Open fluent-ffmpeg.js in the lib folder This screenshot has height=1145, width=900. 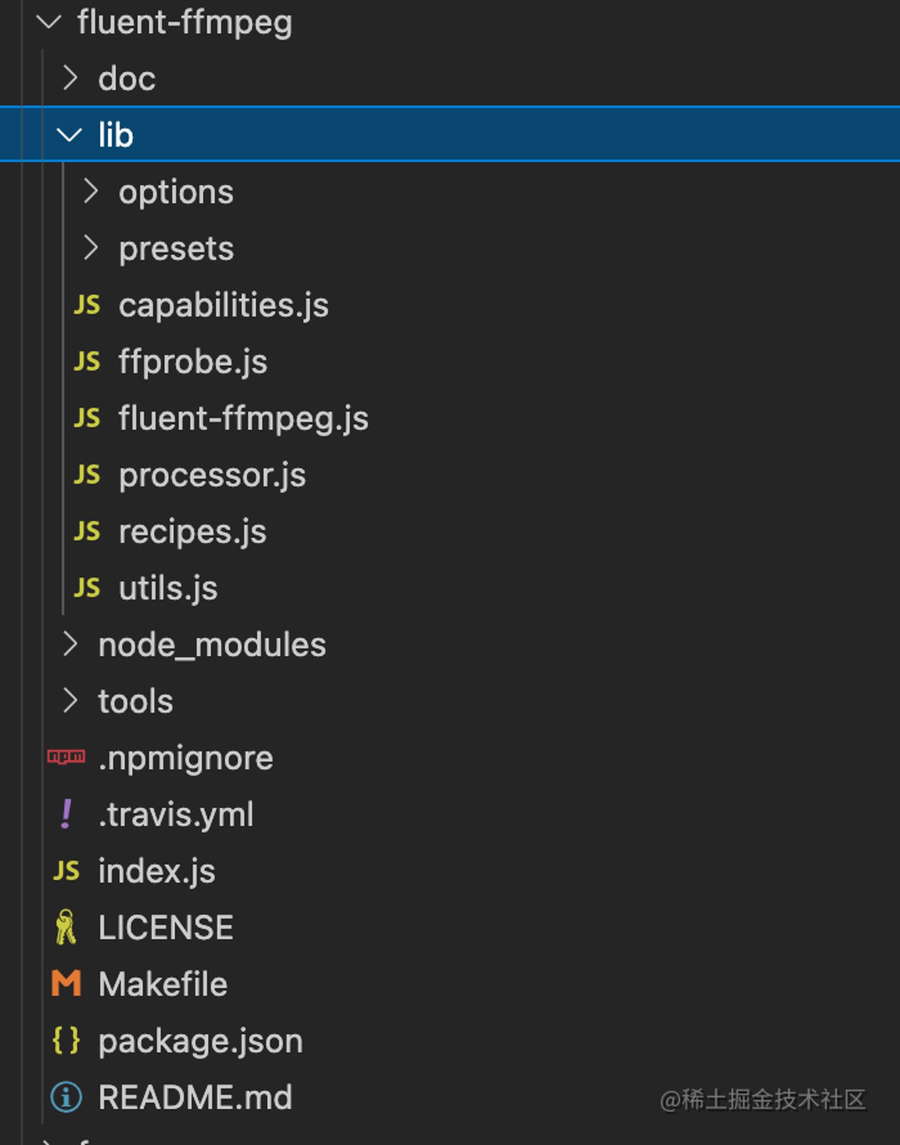pos(243,418)
